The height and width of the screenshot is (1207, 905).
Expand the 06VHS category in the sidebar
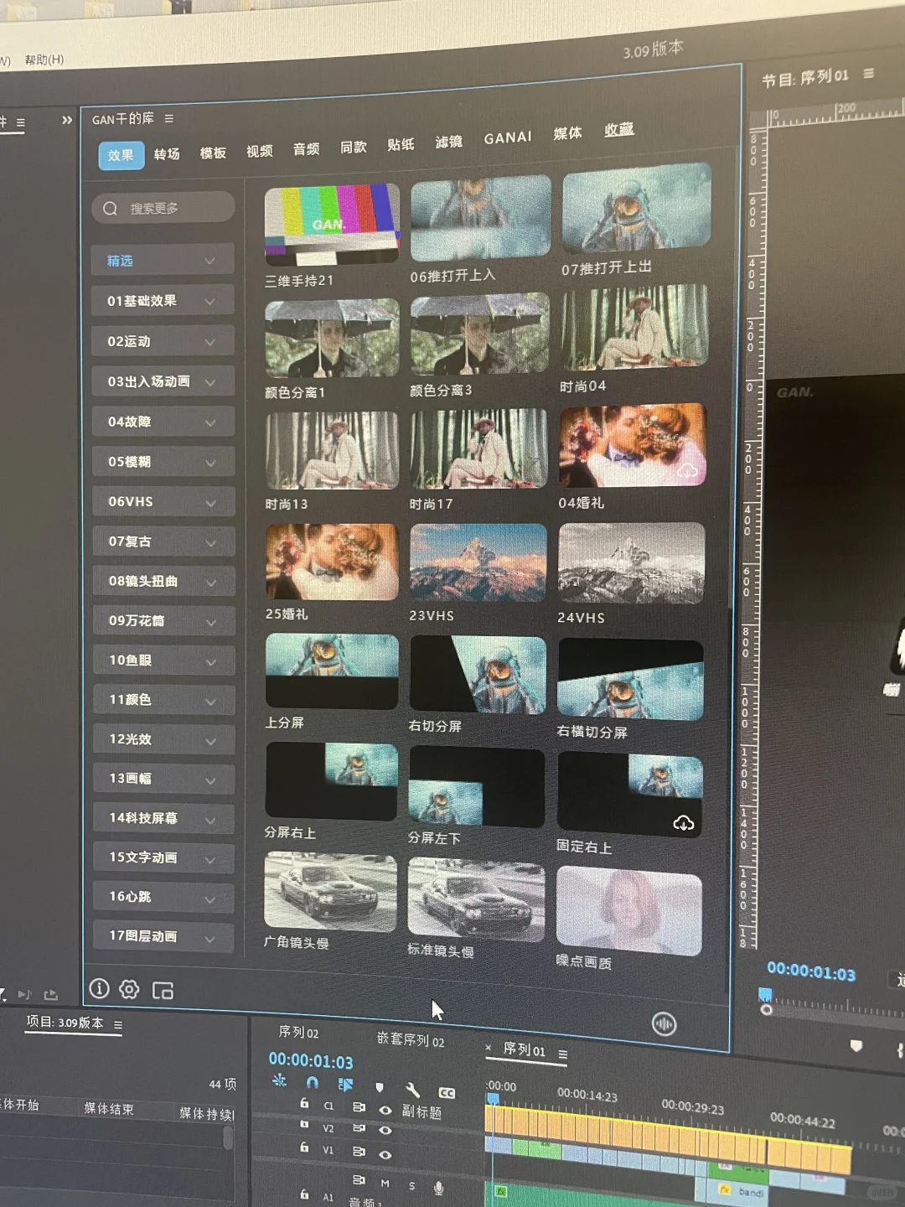[x=161, y=501]
